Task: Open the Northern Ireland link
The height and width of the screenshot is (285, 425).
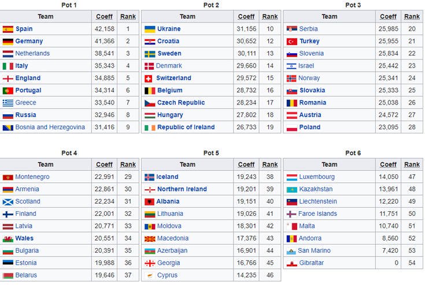Action: coord(182,189)
